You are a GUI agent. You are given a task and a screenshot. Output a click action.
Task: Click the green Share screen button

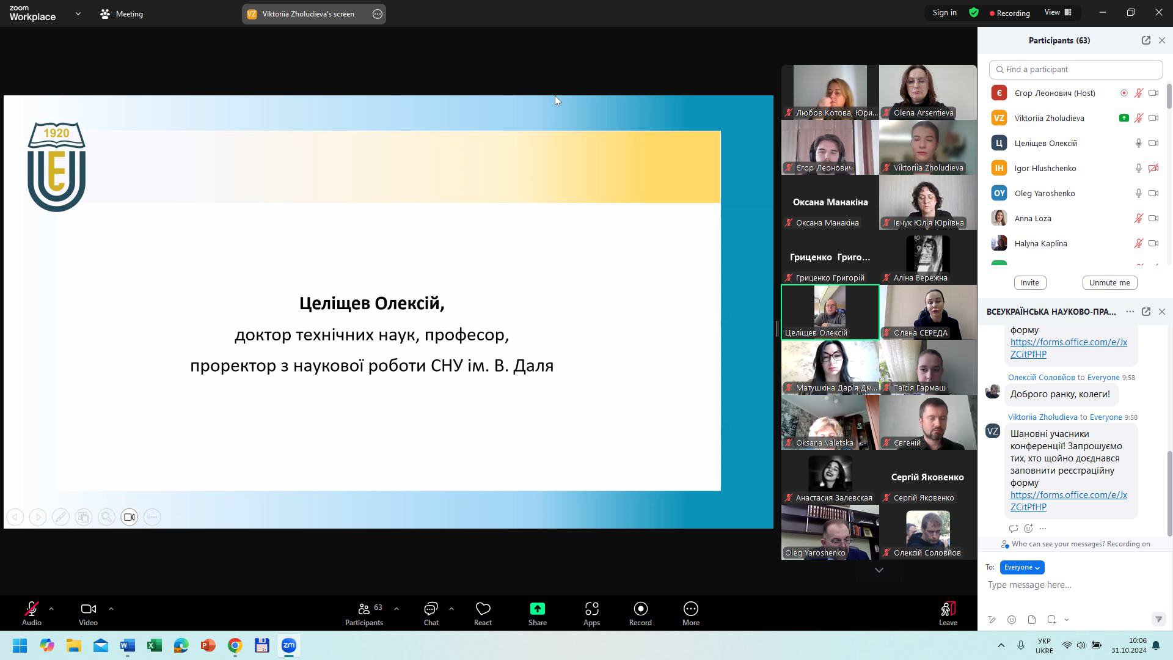coord(538,614)
